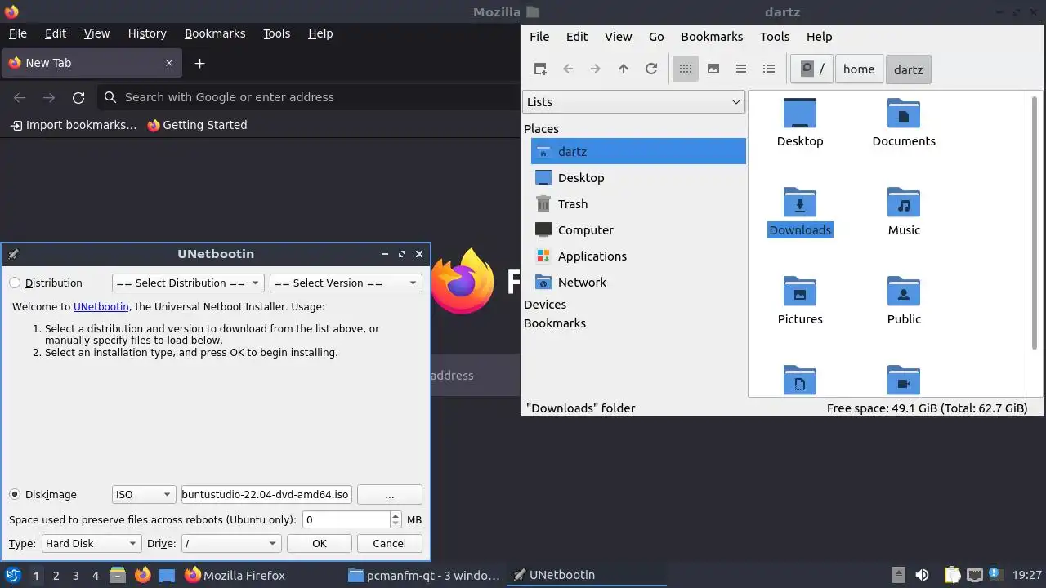Browse for disk image with ... button
Image resolution: width=1046 pixels, height=588 pixels.
click(390, 495)
